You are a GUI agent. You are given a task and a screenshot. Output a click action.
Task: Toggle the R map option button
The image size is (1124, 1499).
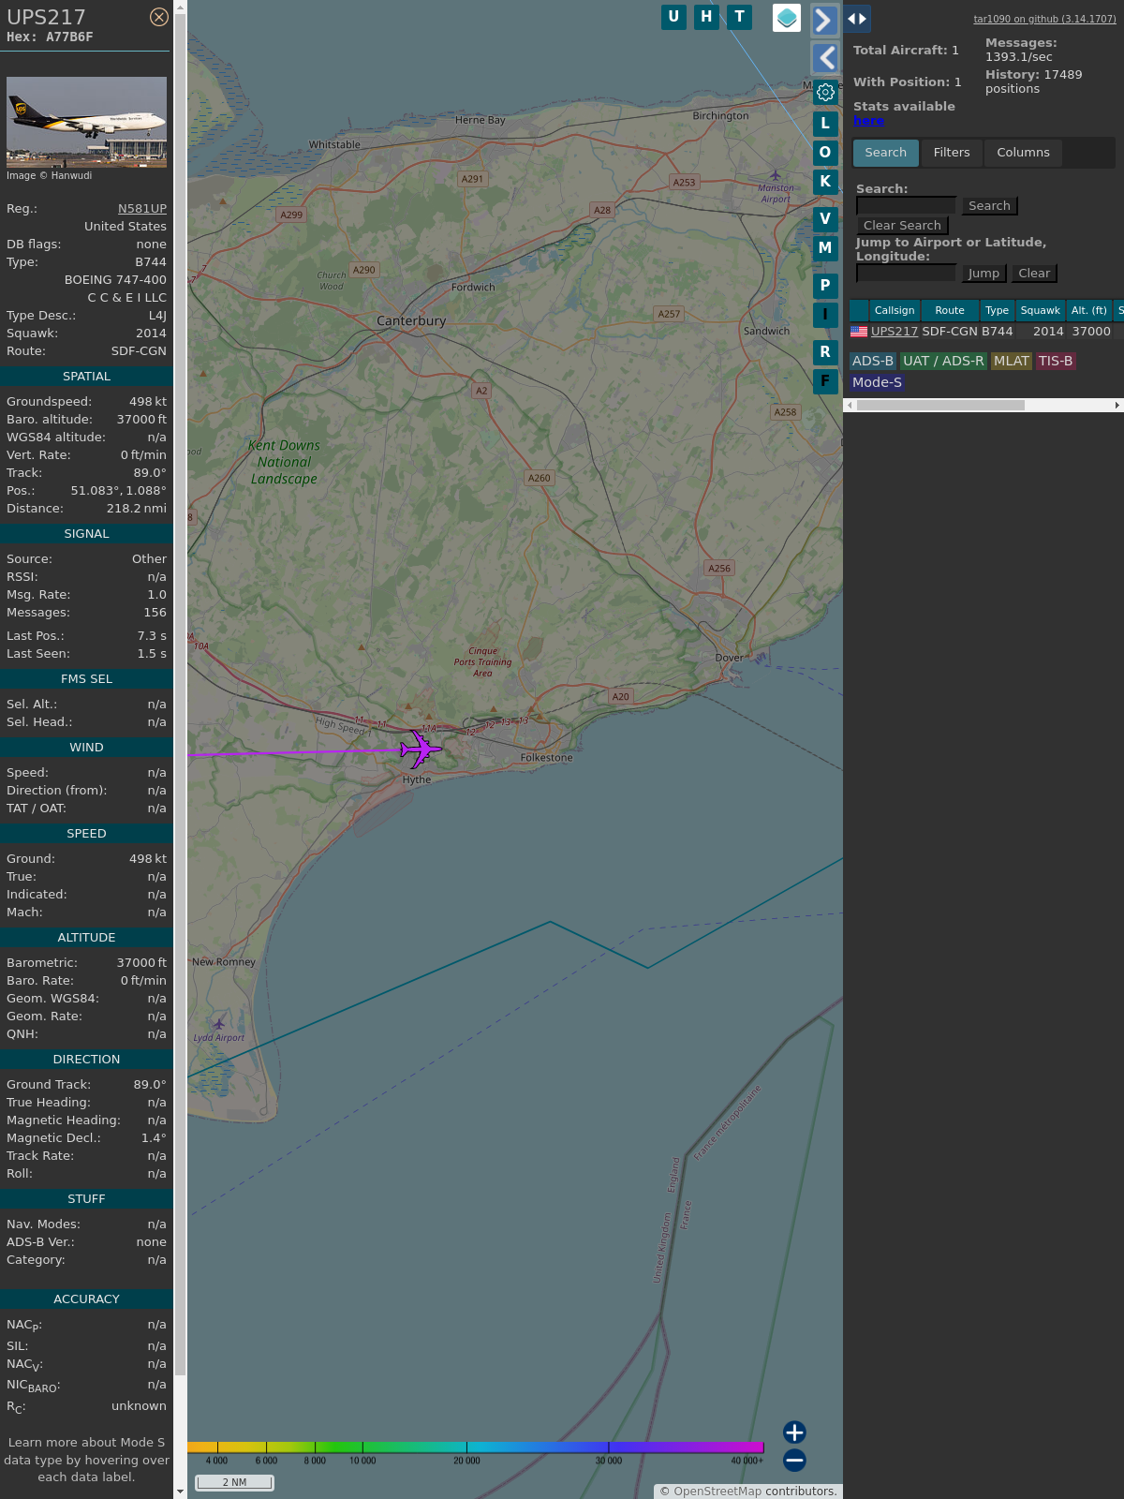825,352
